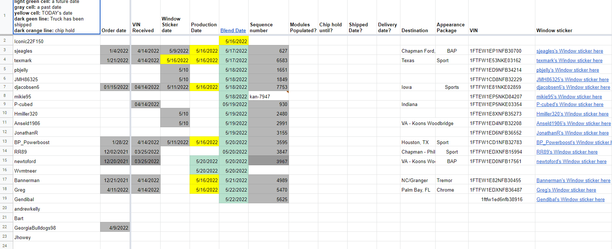The image size is (612, 249).
Task: Select GeorgiaBulldogs98's 4/9/2022 order date cell
Action: click(115, 228)
